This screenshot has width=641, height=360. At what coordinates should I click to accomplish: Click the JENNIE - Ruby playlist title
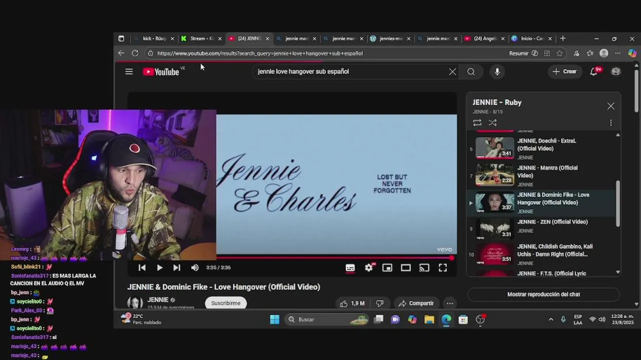coord(497,102)
